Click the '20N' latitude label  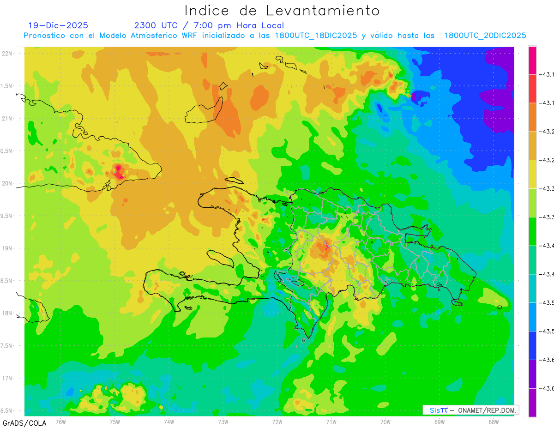tap(7, 183)
